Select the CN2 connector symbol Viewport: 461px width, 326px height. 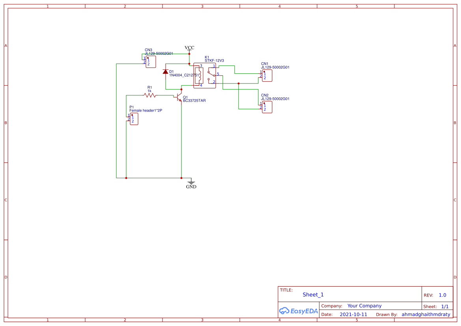pyautogui.click(x=267, y=107)
